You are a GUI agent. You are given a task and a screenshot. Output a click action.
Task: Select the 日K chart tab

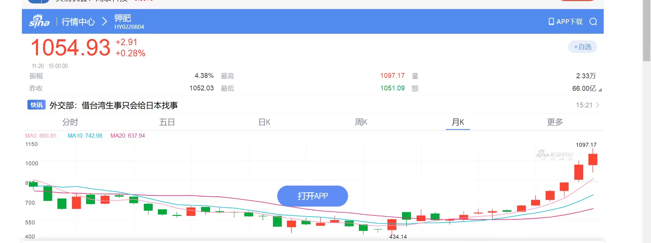pos(264,122)
